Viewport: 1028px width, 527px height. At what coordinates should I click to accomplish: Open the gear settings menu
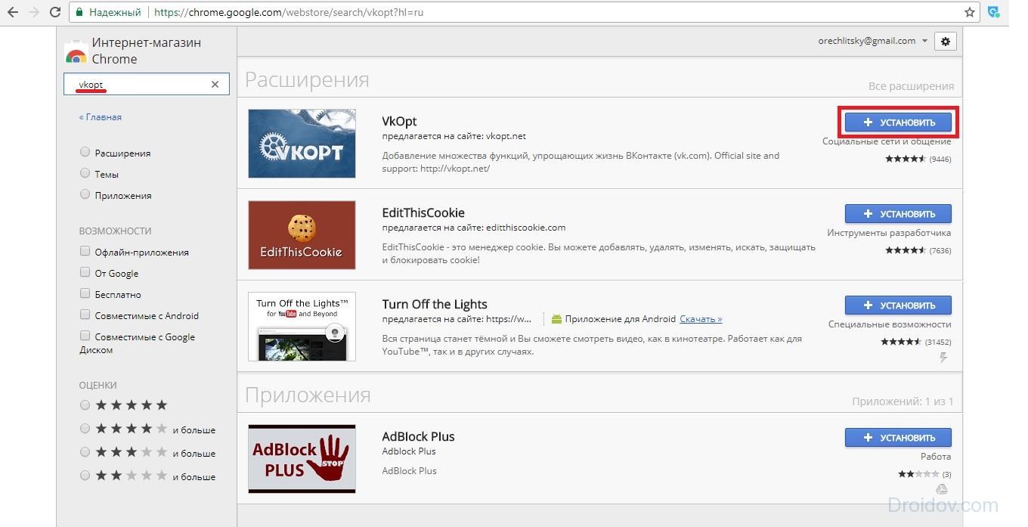(945, 42)
